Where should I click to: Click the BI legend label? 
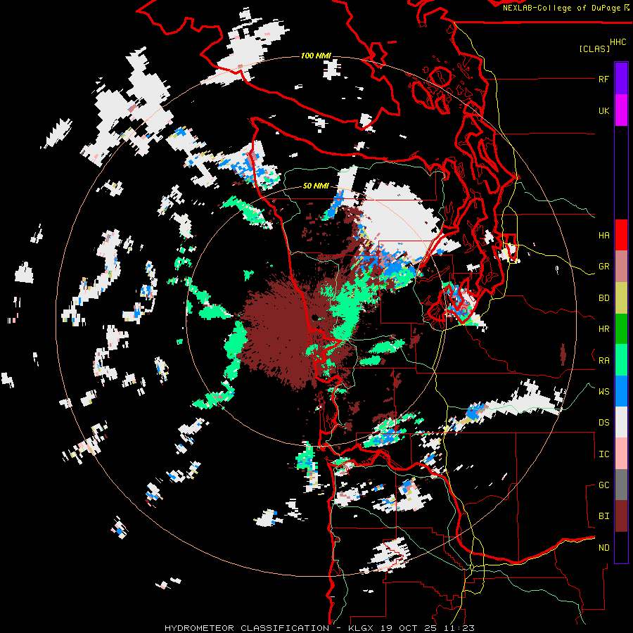pos(603,516)
